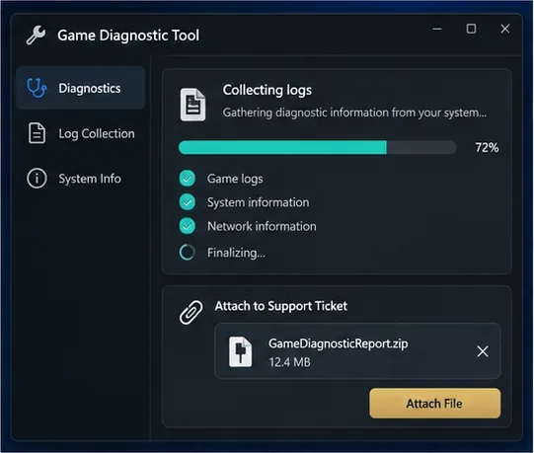
Task: Click the Network information label
Action: (262, 226)
